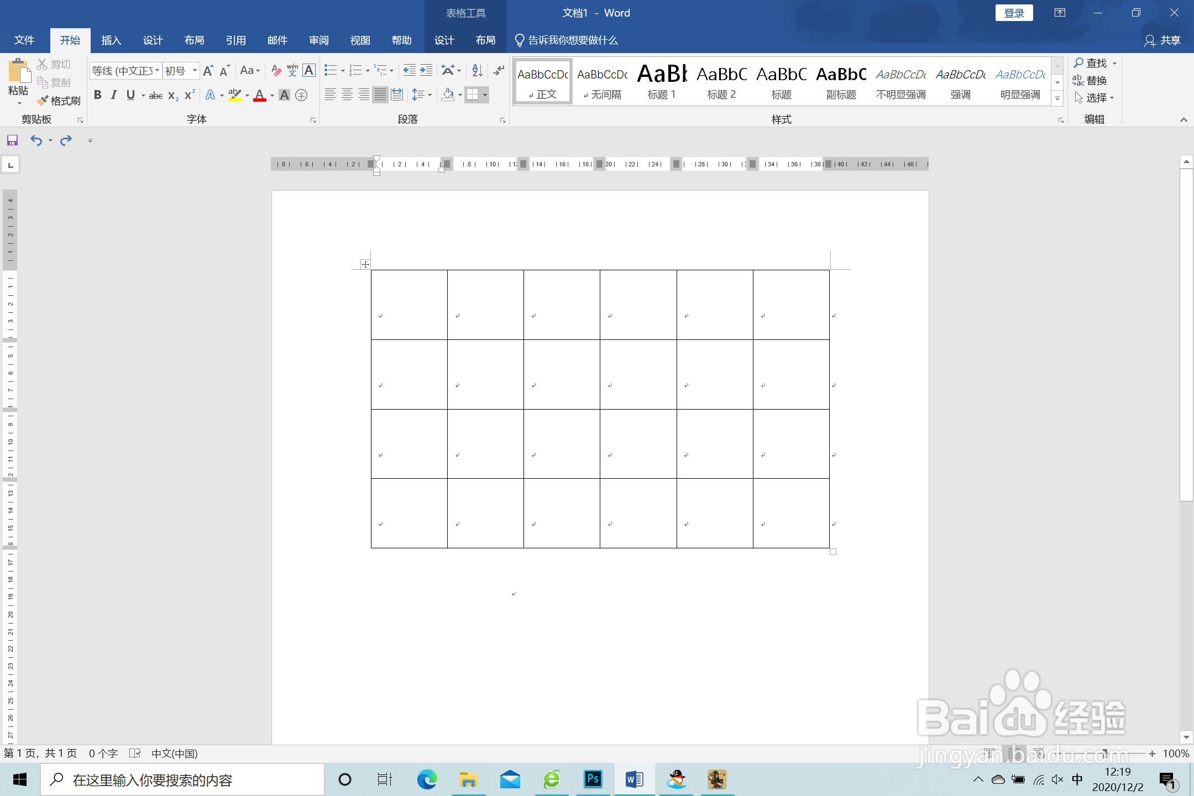Screen dimensions: 1194x796
Task: Open the 文件 menu
Action: coord(24,40)
